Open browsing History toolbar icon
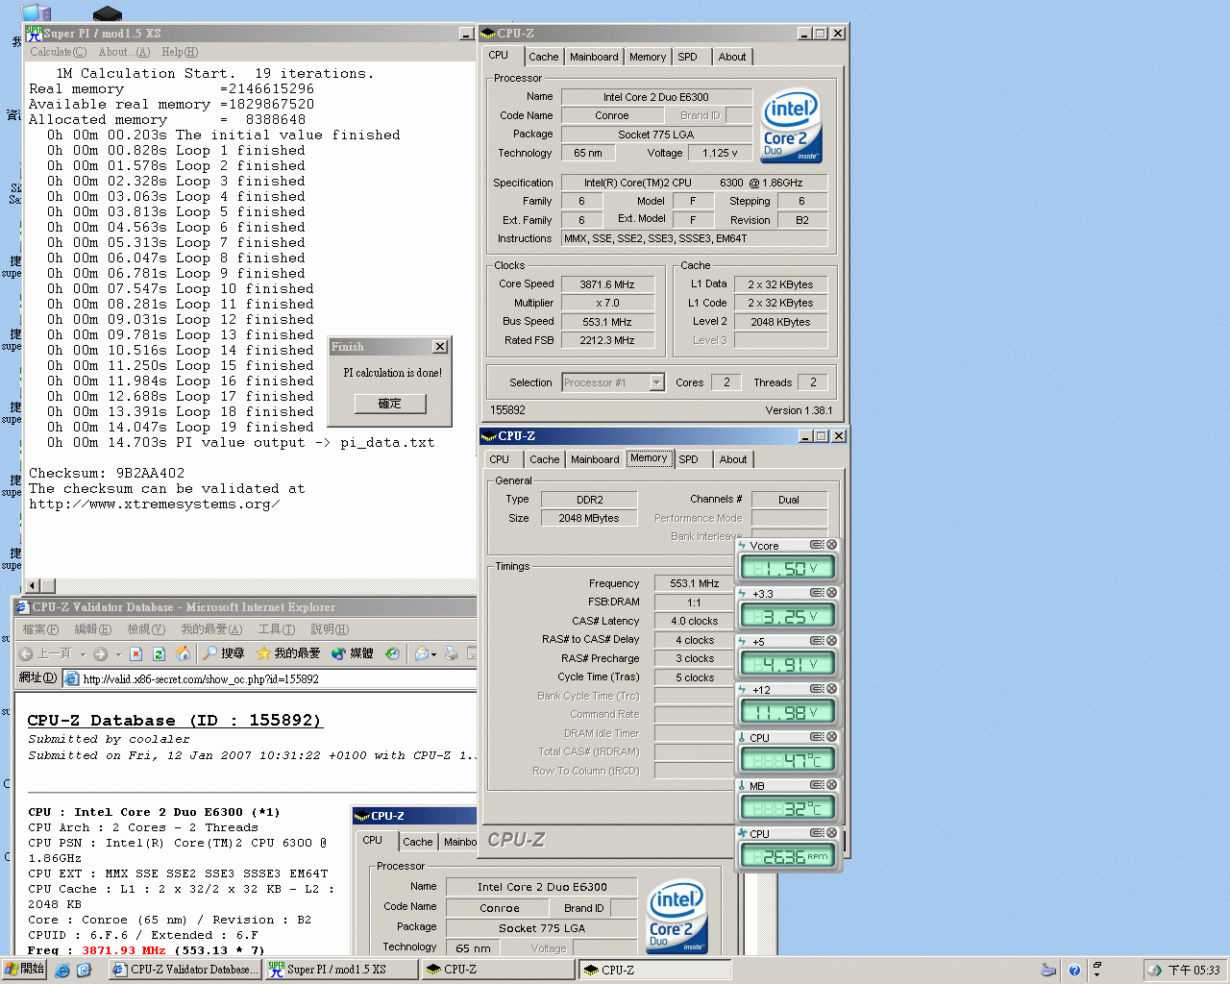Screen dimensions: 1230x984 [x=392, y=653]
